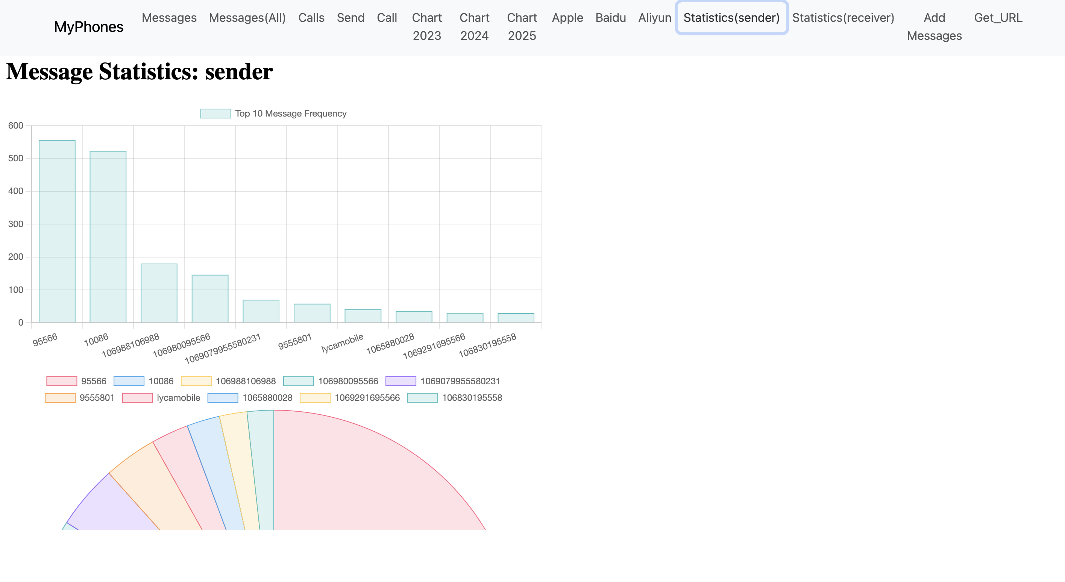Viewport: 1065px width, 582px height.
Task: Open the Messages nav link
Action: point(169,18)
